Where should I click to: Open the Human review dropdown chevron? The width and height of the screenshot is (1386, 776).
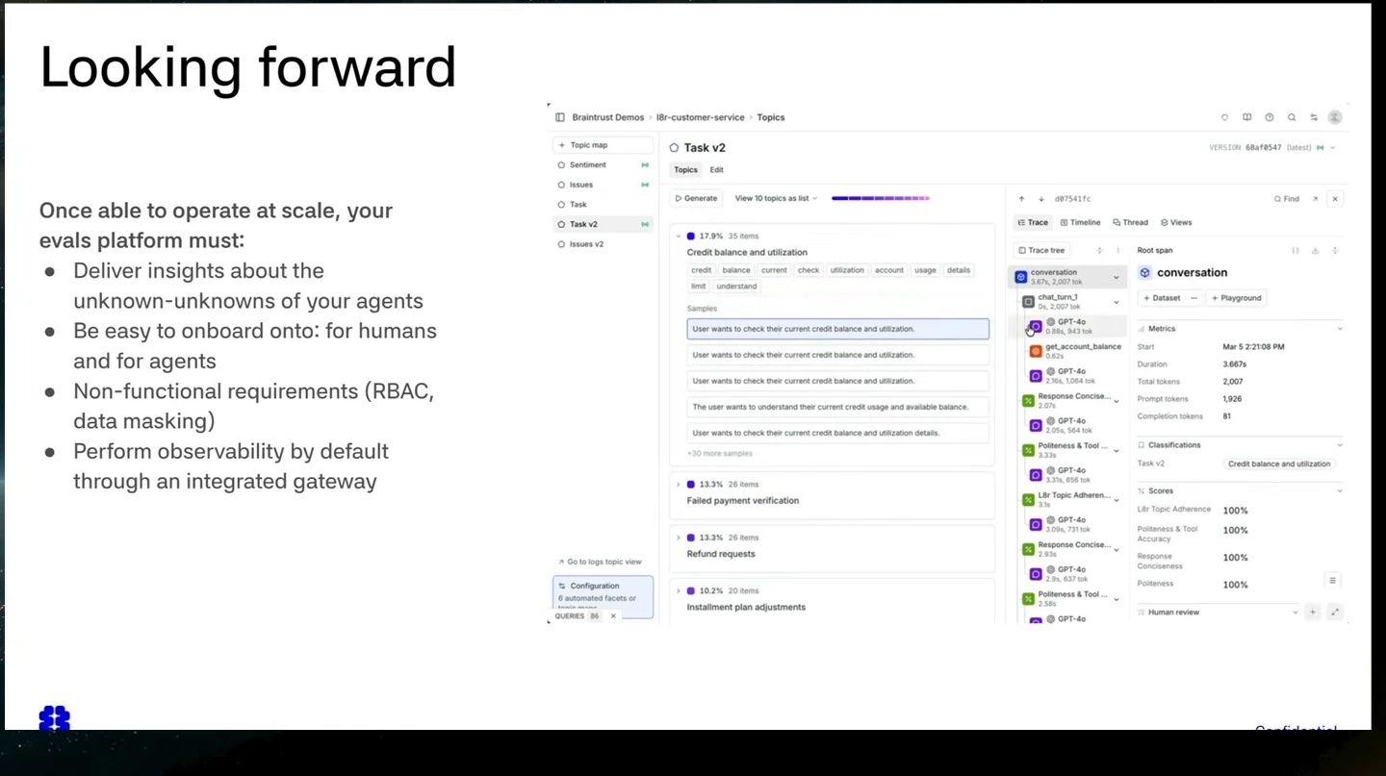(x=1296, y=612)
